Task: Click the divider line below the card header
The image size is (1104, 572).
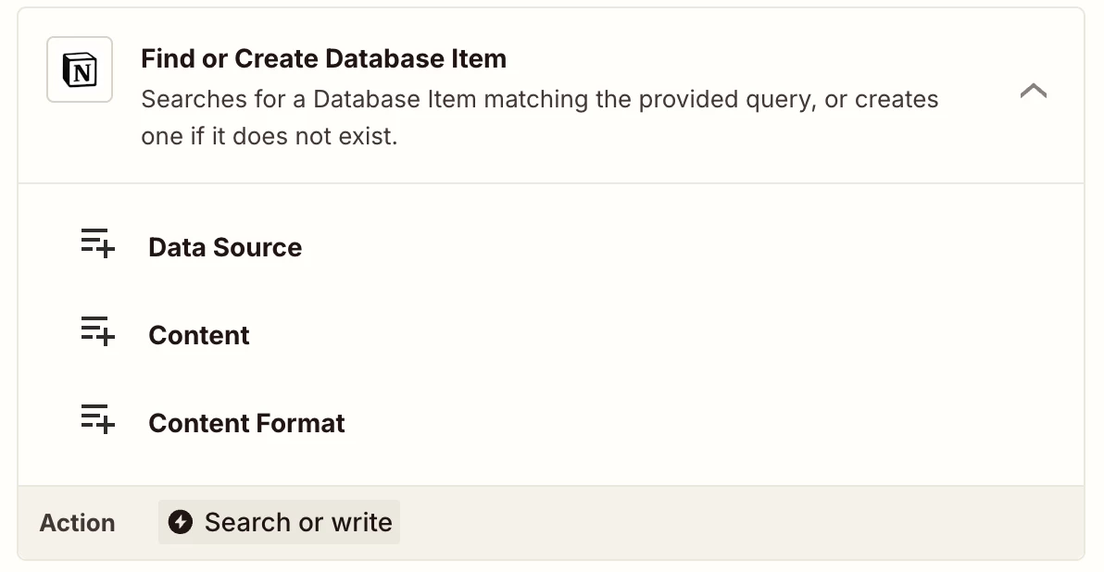Action: [x=550, y=183]
